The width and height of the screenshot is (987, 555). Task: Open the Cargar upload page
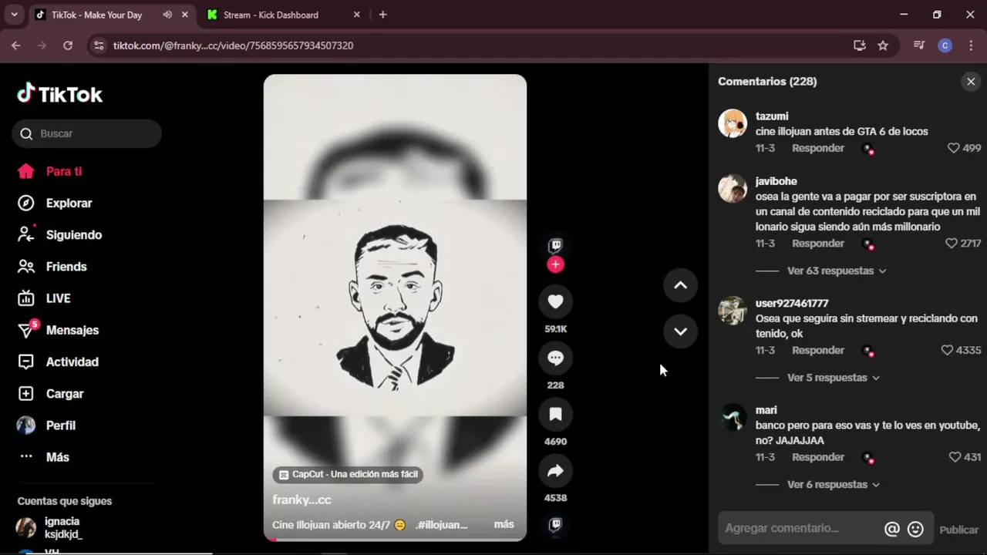64,394
